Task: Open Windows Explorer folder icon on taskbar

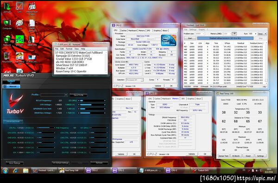Action: tap(25, 170)
